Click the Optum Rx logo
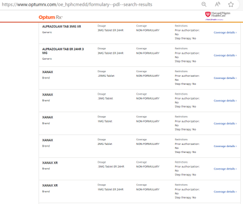 point(50,17)
